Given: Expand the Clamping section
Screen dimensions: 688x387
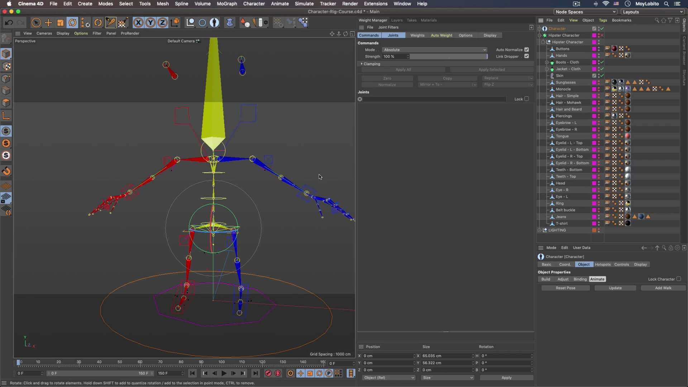Looking at the screenshot, I should click(362, 64).
